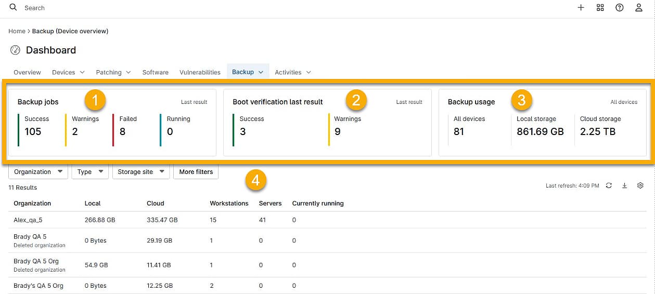Open the Software tab
The width and height of the screenshot is (655, 294).
(155, 72)
